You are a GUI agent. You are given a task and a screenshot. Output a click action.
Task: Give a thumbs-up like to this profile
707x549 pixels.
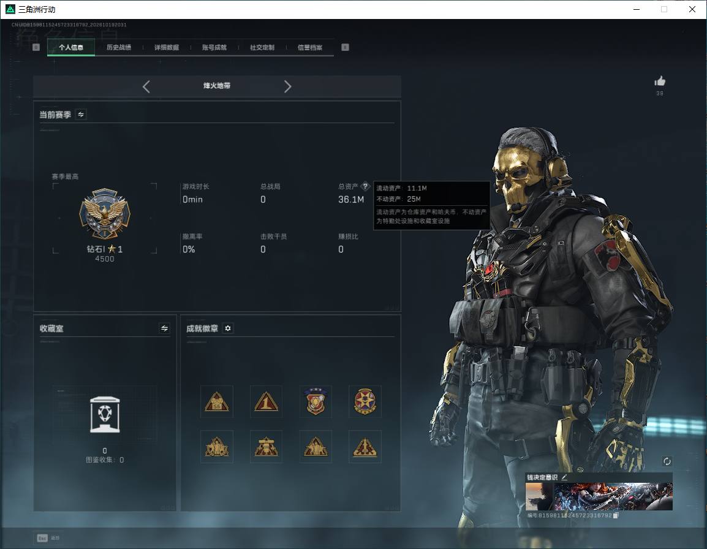pos(660,81)
